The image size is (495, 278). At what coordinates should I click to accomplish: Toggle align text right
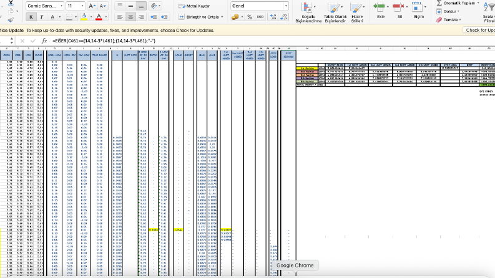pyautogui.click(x=141, y=17)
